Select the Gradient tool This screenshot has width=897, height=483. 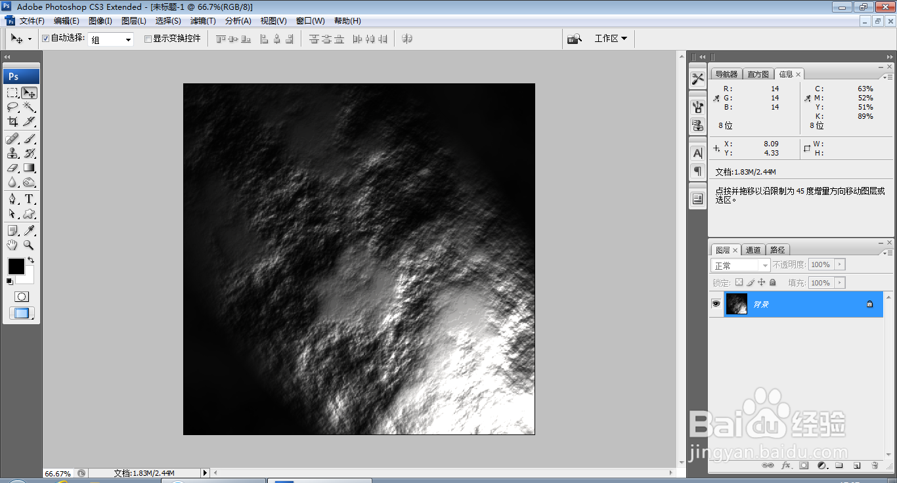29,168
